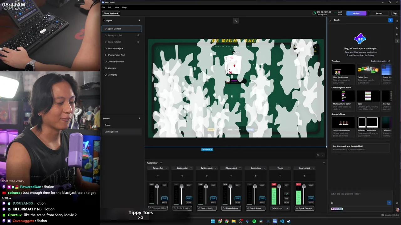Open the iPhon...Alert channel dropdown
Viewport: 401px width, 225px height.
tap(240, 168)
